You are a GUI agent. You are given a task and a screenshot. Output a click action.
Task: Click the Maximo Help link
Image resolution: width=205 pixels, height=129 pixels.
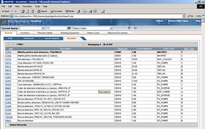point(197,21)
